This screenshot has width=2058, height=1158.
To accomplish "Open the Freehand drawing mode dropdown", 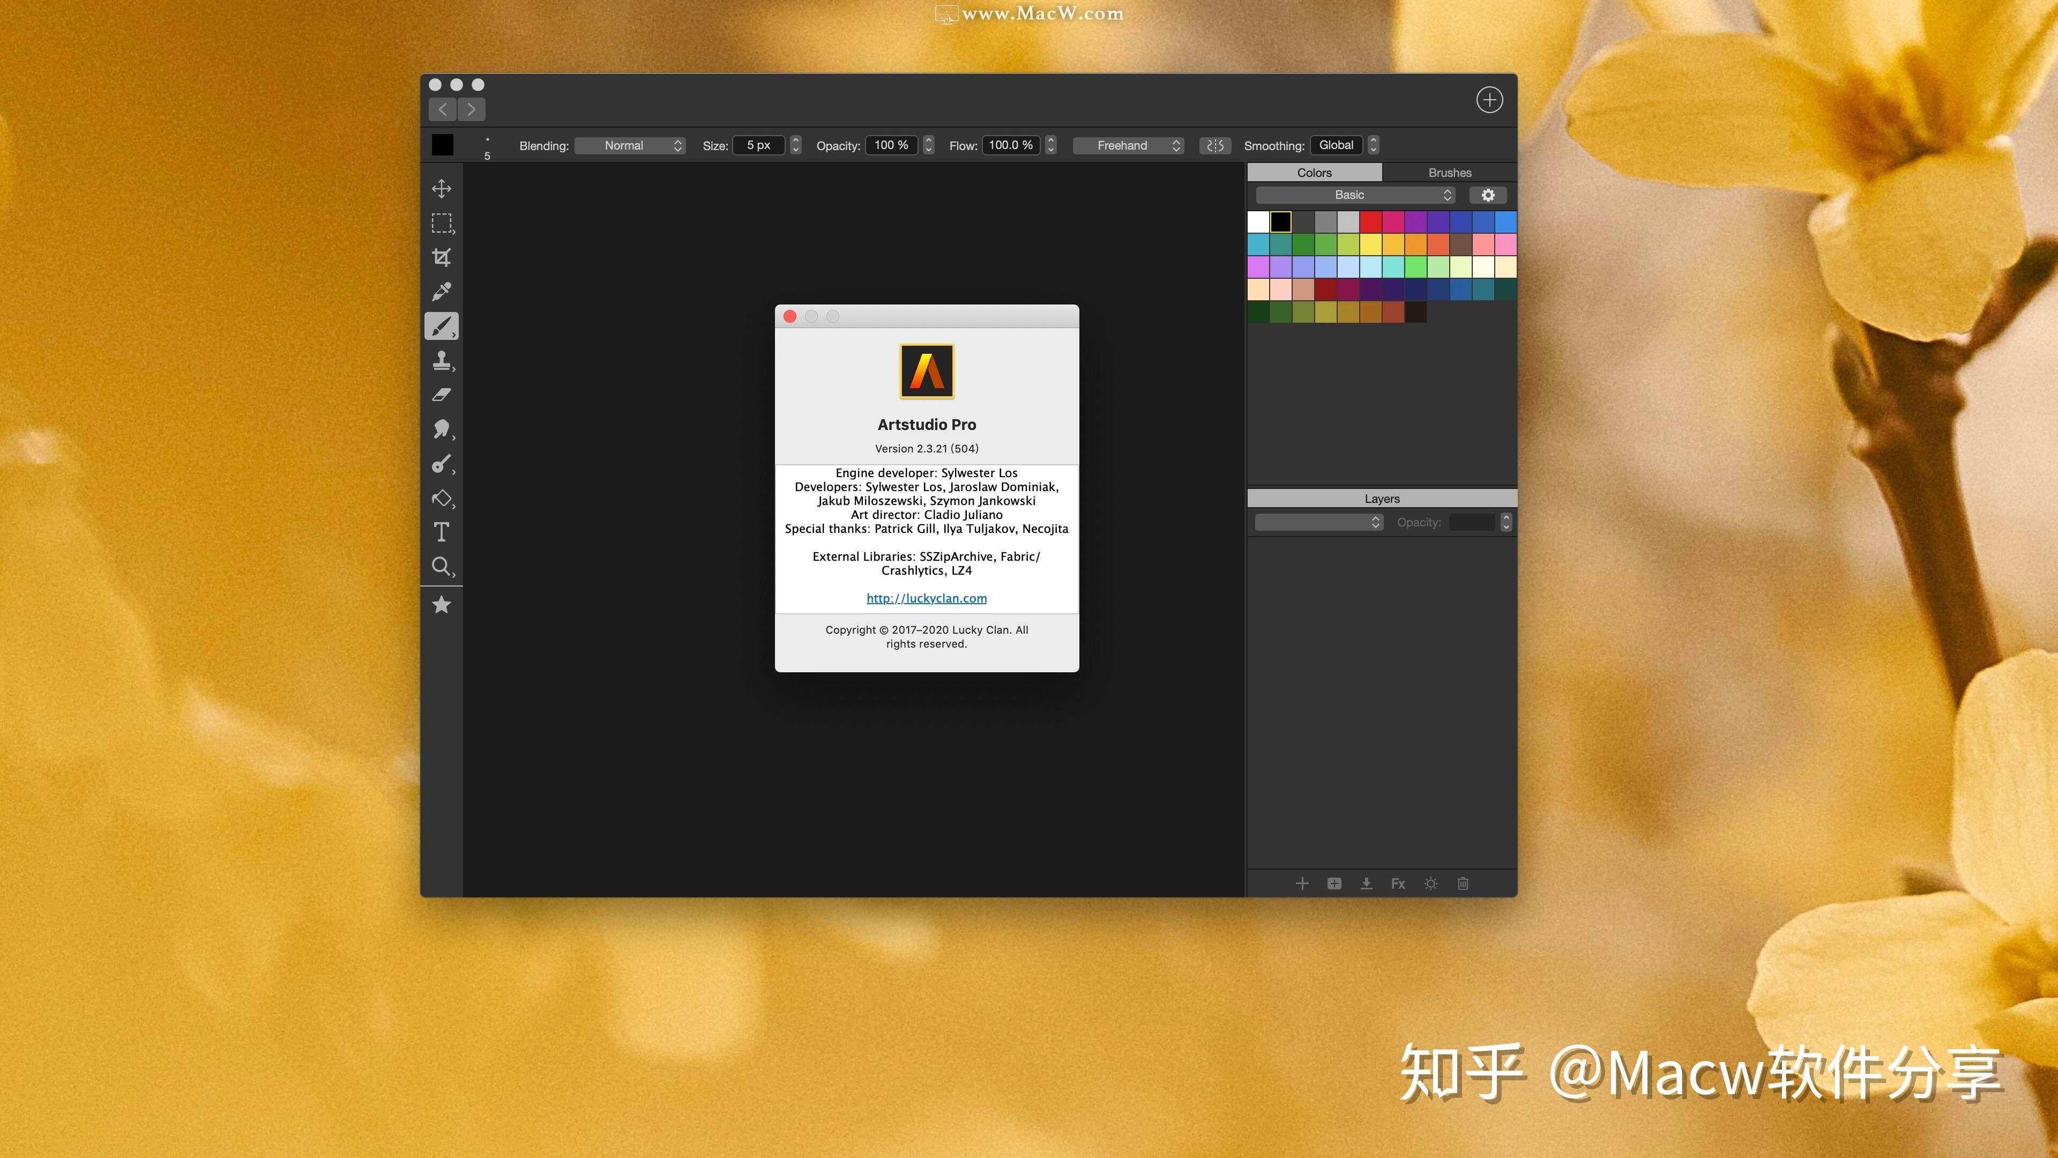I will (1128, 145).
